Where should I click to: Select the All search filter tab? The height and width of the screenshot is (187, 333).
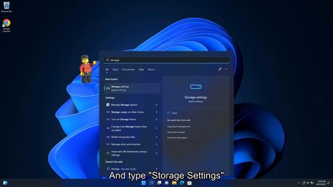[107, 70]
